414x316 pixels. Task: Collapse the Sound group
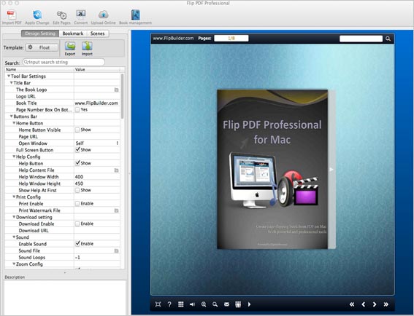click(x=14, y=237)
